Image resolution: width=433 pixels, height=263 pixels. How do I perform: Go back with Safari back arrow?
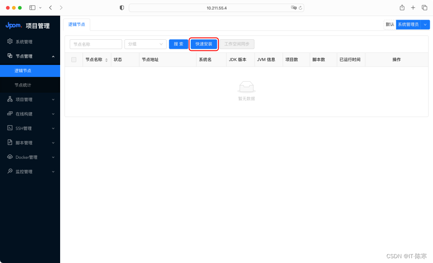coord(51,8)
